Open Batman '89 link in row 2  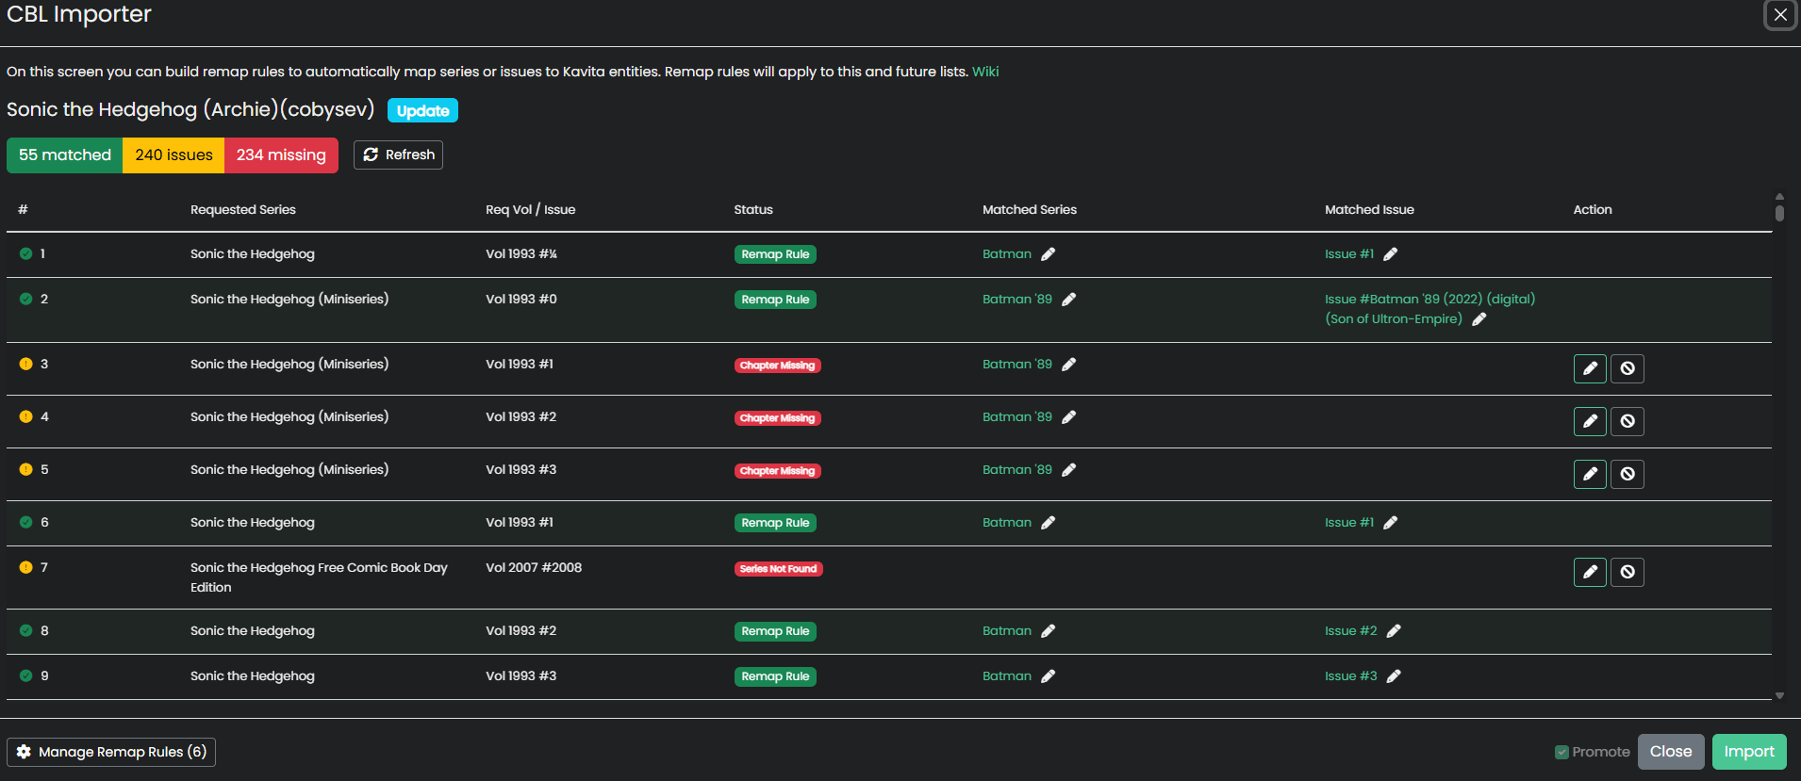click(x=1017, y=300)
